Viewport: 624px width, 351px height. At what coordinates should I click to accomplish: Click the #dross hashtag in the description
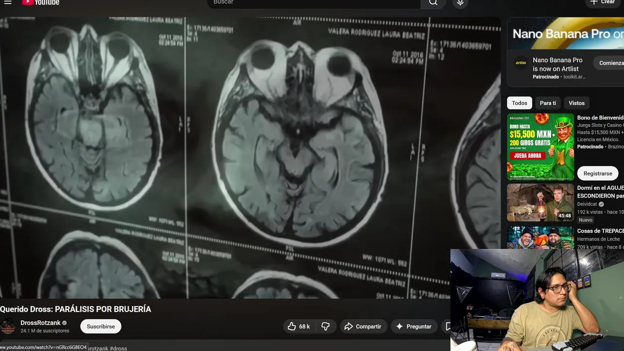118,348
